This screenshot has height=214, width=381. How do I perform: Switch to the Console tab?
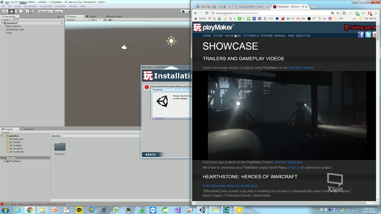pos(27,129)
